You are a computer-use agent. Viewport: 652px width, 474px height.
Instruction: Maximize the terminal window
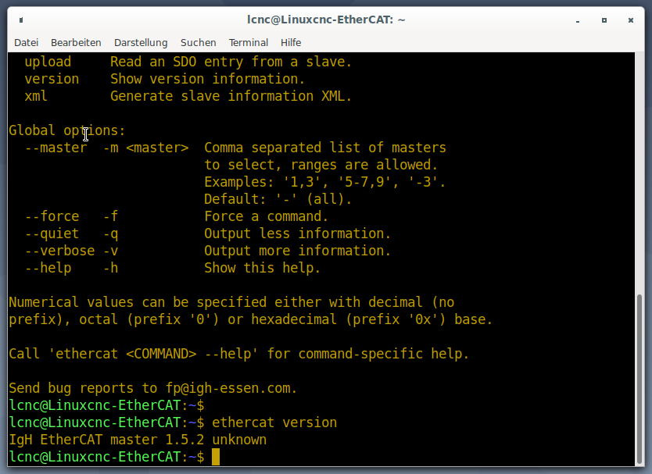pyautogui.click(x=604, y=20)
